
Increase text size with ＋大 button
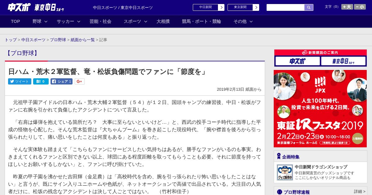(347, 7)
